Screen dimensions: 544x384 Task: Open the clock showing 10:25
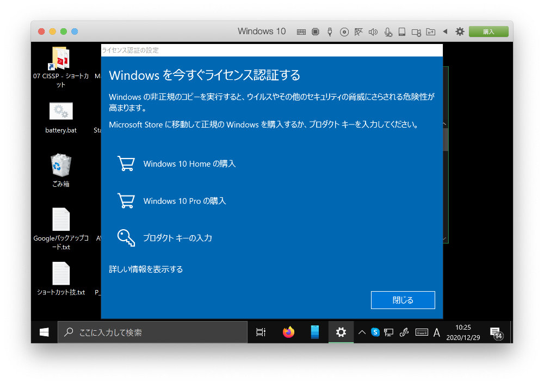pos(463,332)
